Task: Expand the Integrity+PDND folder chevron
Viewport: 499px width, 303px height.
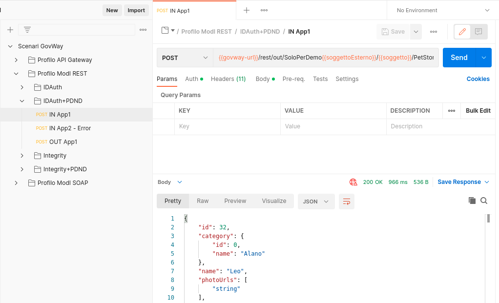Action: 22,169
